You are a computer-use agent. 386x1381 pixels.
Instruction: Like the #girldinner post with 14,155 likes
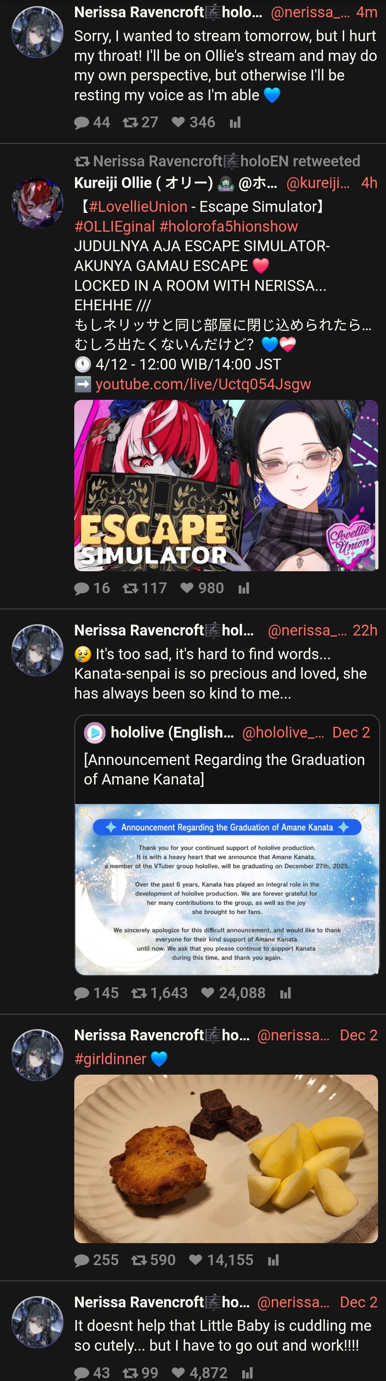point(221,1260)
